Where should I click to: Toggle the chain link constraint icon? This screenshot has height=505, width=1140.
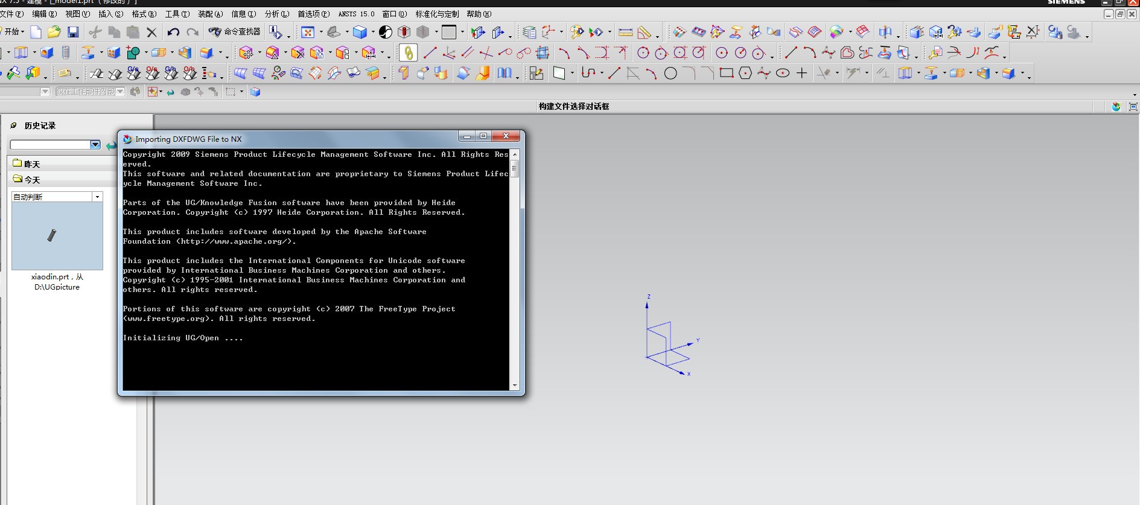pos(408,53)
